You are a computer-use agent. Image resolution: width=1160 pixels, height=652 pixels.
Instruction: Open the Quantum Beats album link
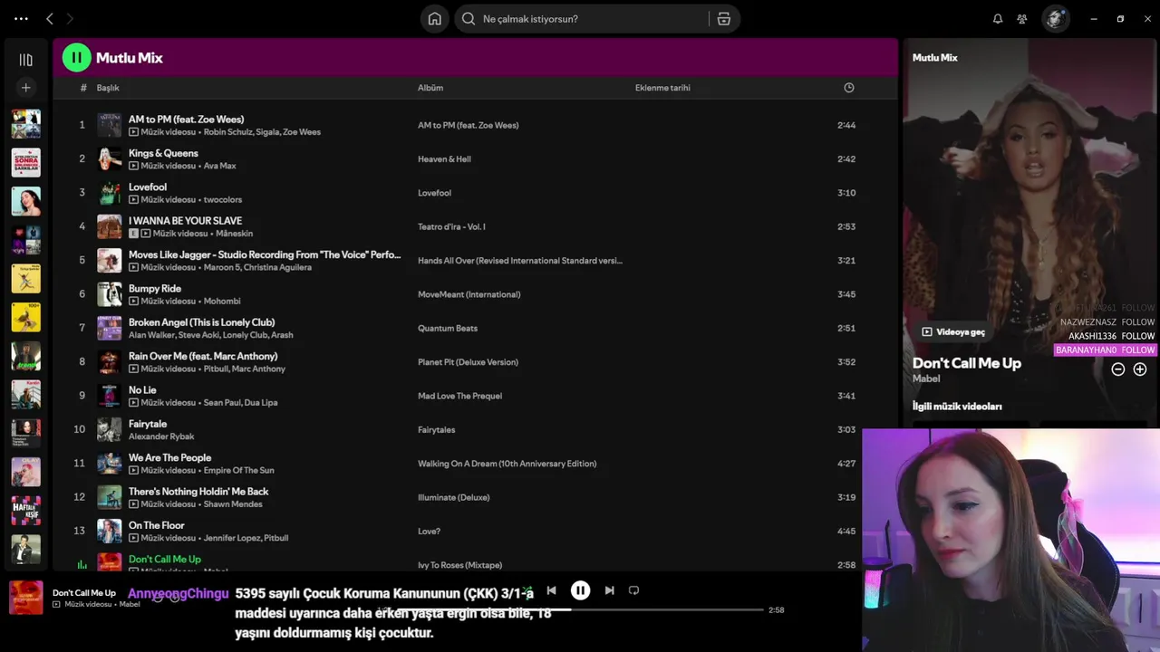pyautogui.click(x=448, y=328)
